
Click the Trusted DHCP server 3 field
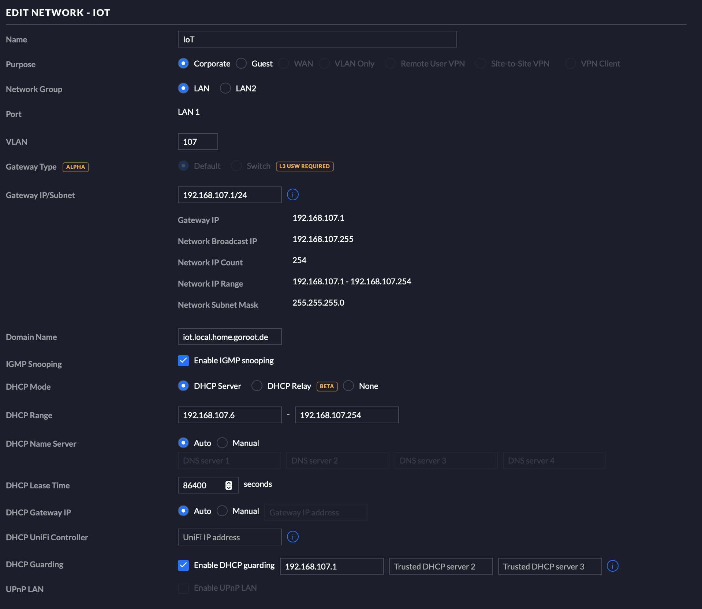click(x=550, y=566)
